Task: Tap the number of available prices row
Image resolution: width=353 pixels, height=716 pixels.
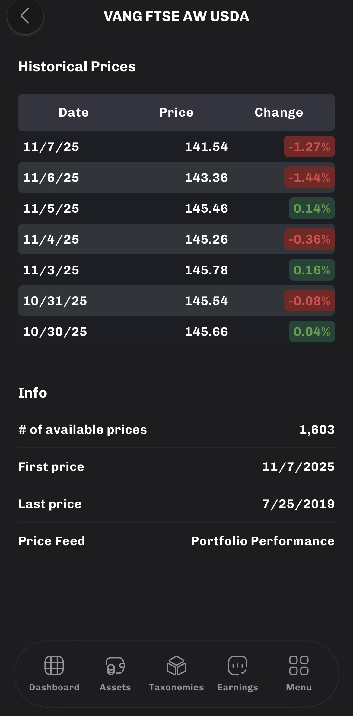Action: tap(176, 430)
